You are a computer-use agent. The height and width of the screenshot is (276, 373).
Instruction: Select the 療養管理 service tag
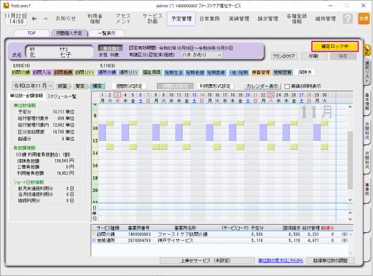[x=261, y=72]
